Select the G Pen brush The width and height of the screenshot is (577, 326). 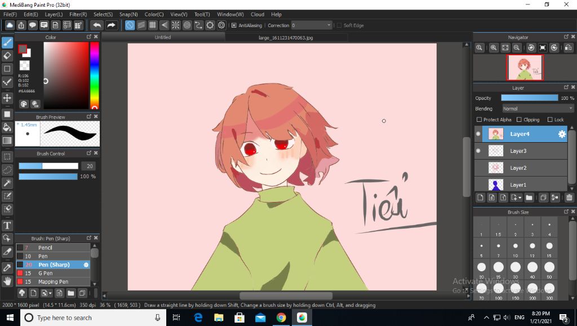coord(53,273)
